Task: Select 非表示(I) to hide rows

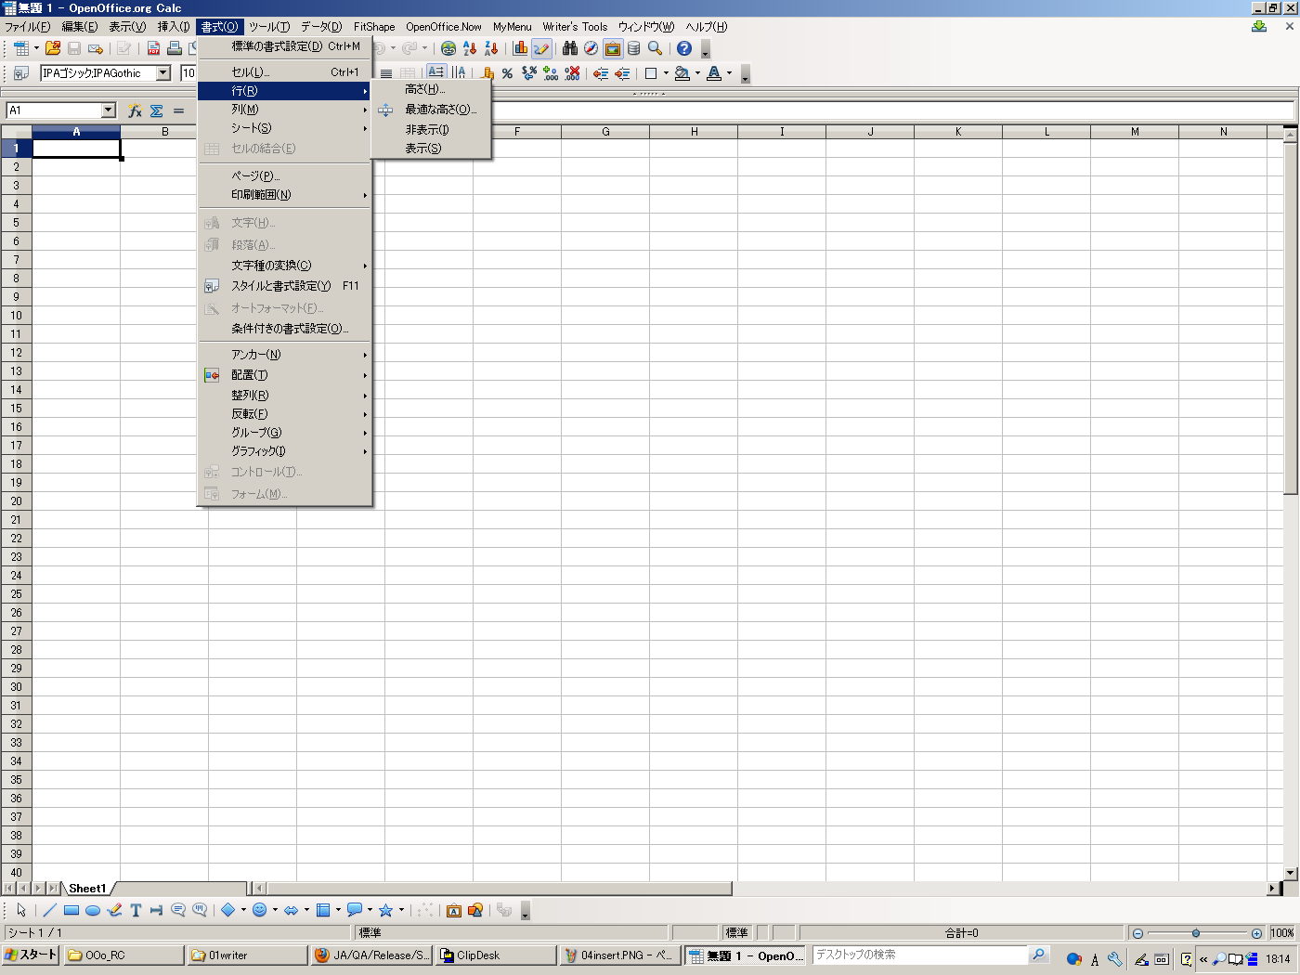Action: pyautogui.click(x=431, y=130)
